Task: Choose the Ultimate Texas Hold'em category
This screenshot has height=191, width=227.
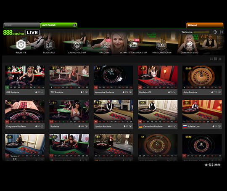Action: pos(133,45)
